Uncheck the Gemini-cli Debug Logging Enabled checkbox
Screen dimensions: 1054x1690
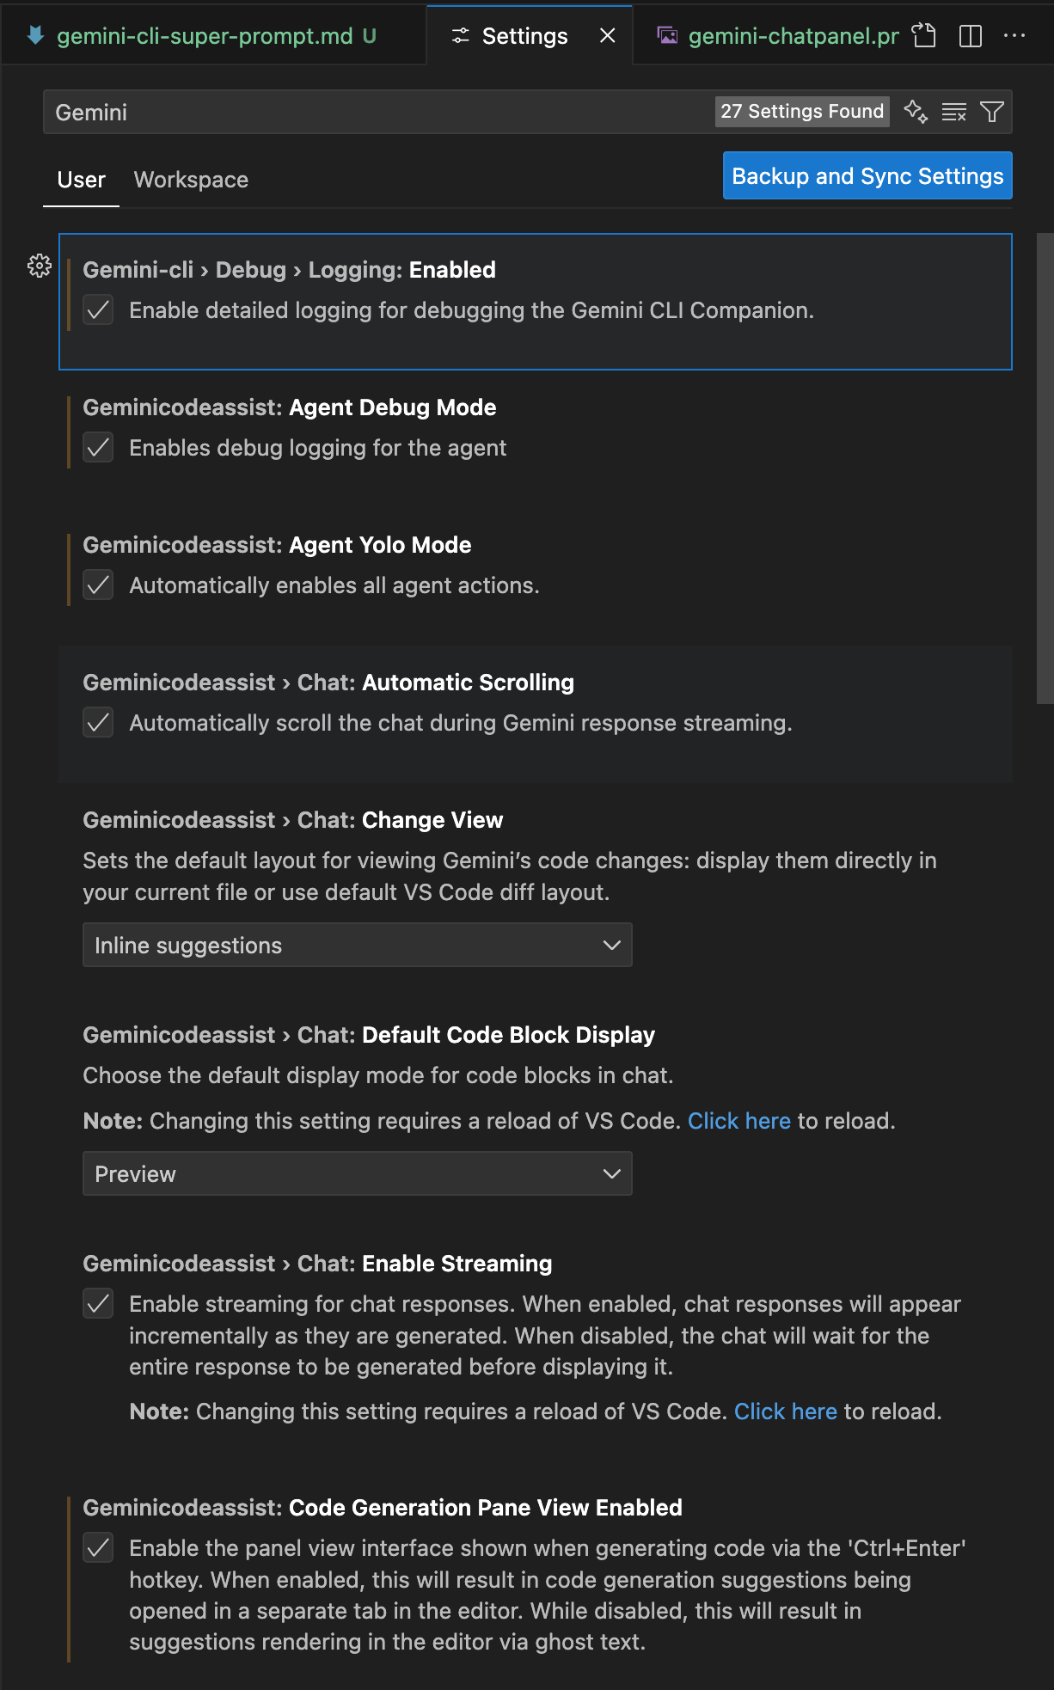pyautogui.click(x=99, y=310)
